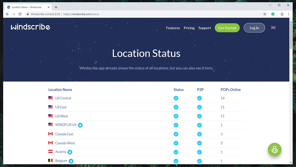Viewport: 296px width, 167px height.
Task: Click the P2P checkmark for Austria
Action: (199, 152)
